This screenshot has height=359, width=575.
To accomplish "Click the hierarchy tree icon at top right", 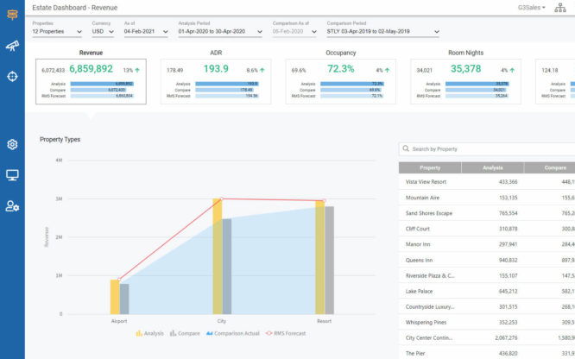I will [x=560, y=8].
